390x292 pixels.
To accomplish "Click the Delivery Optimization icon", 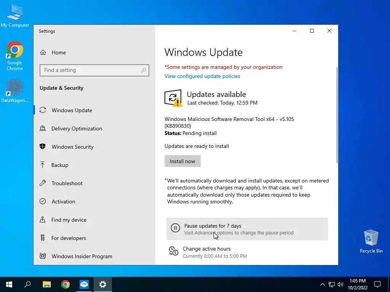I will [43, 129].
